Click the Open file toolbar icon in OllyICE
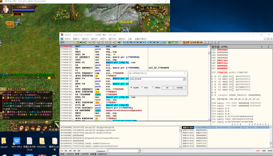The width and height of the screenshot is (273, 156). coord(77,42)
